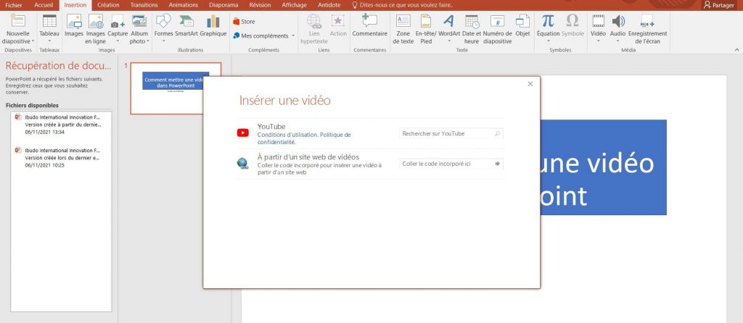The width and height of the screenshot is (743, 323).
Task: Switch to the Transitions tab
Action: [x=144, y=5]
